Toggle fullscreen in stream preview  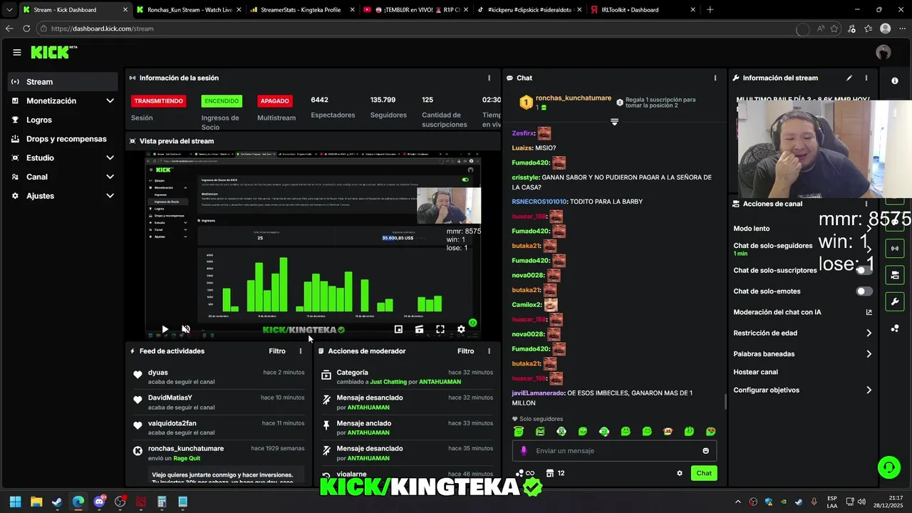tap(440, 329)
